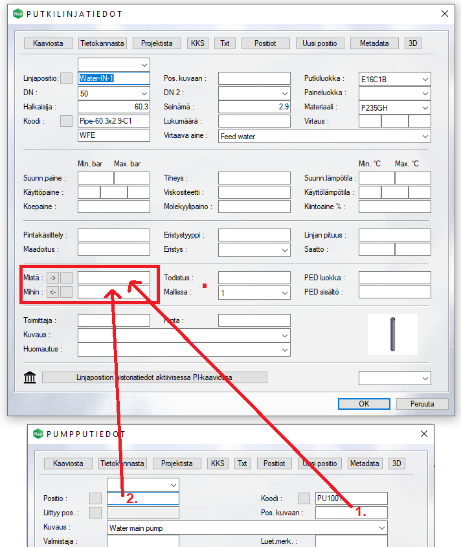Click the Koodi field Pipe-60.3x2.9-C1

(x=114, y=121)
